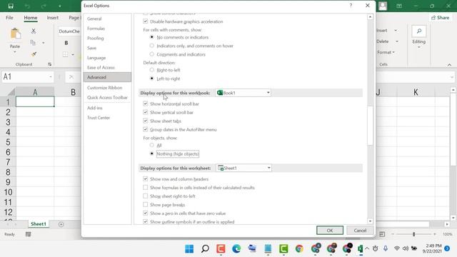Screen dimensions: 457x257
Task: Click the Save icon in Excel title bar
Action: (11, 6)
